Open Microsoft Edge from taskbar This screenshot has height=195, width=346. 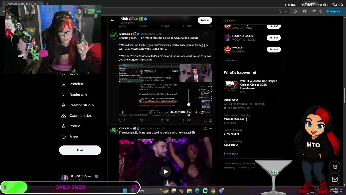[197, 191]
